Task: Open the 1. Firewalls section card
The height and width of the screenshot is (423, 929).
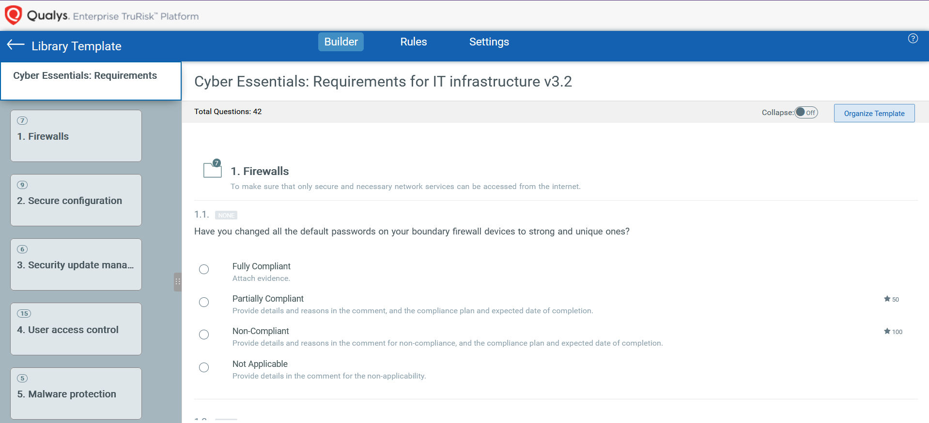Action: click(76, 136)
